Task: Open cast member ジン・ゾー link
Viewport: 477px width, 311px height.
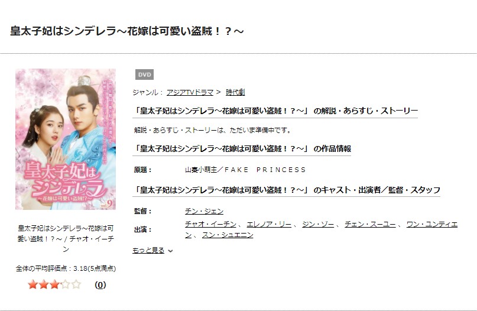Action: pyautogui.click(x=318, y=224)
